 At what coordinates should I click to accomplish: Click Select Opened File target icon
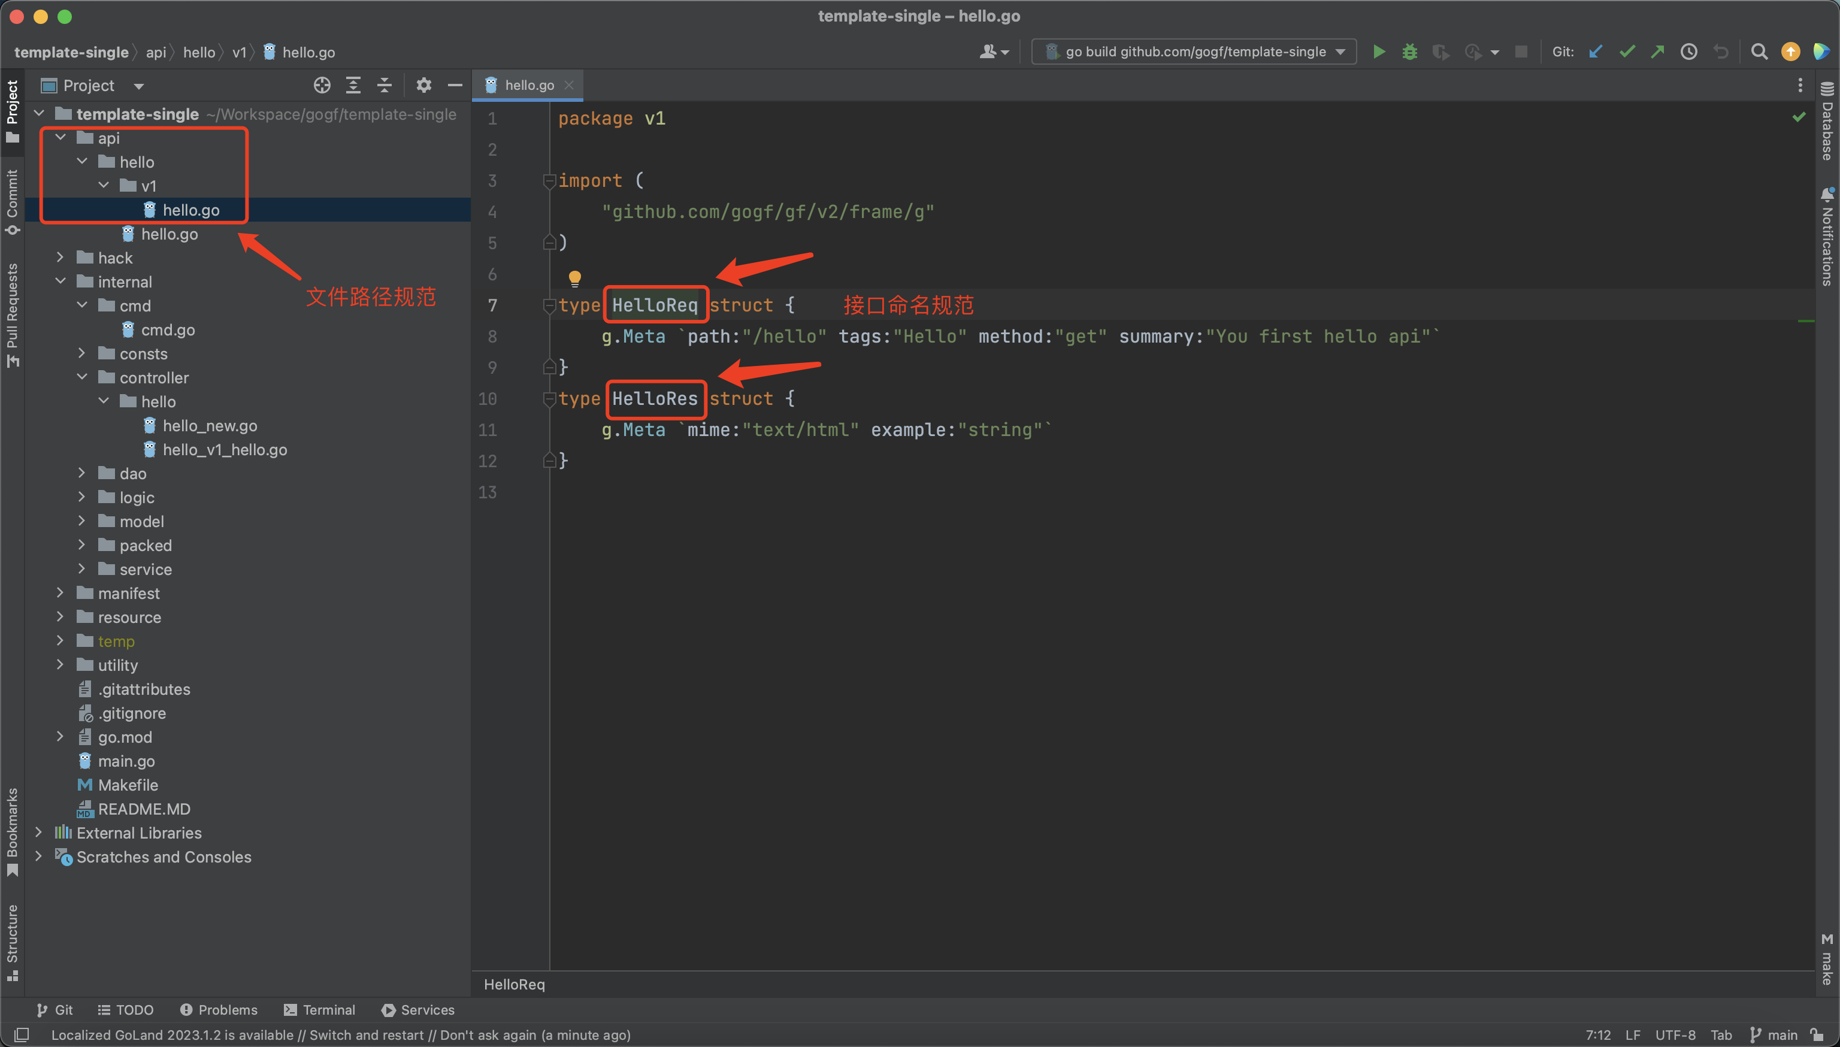click(x=322, y=86)
